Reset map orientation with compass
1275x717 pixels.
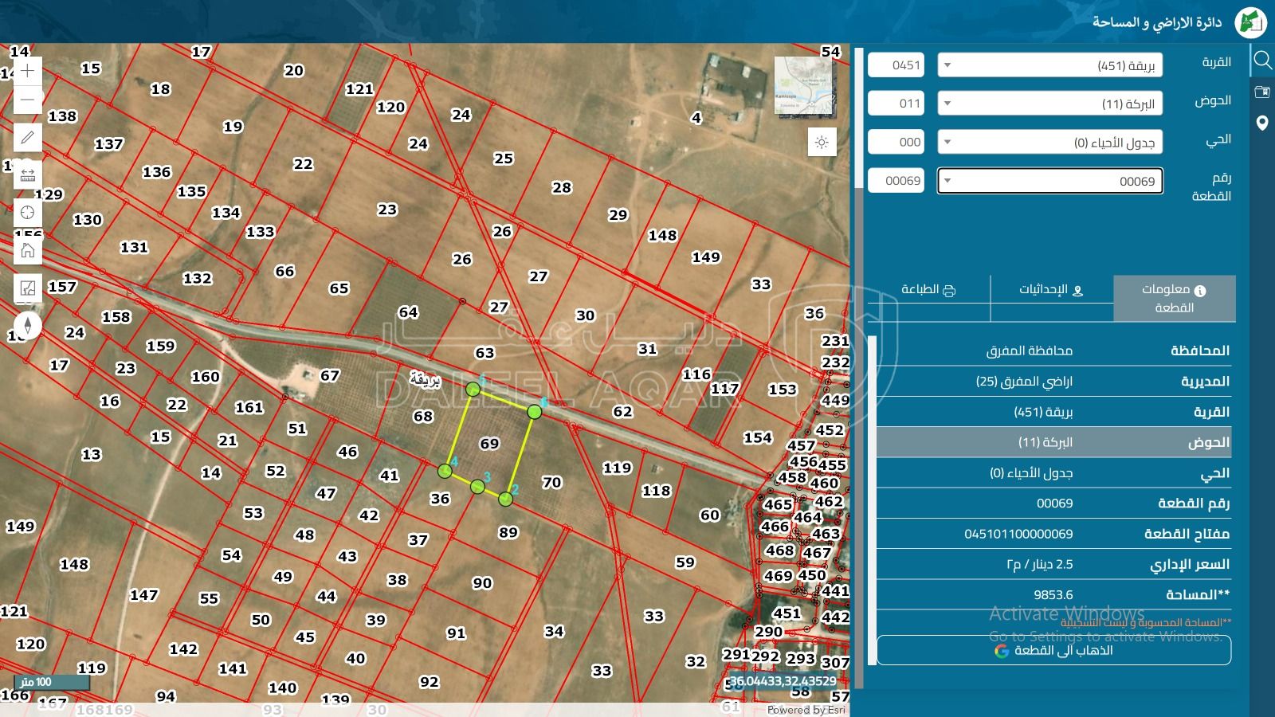tap(28, 326)
